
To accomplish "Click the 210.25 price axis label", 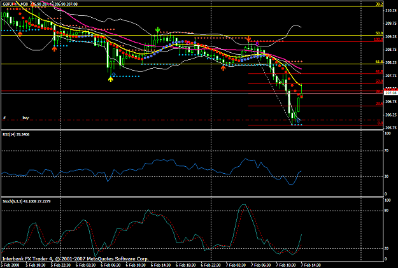I will (391, 11).
